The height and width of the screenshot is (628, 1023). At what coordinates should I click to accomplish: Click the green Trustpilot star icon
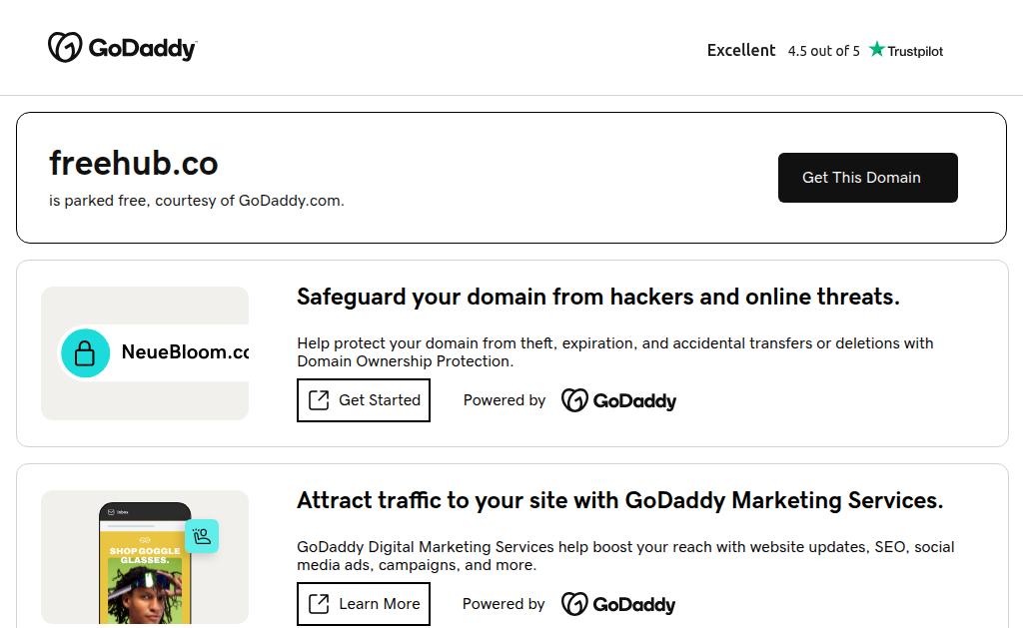pos(877,50)
